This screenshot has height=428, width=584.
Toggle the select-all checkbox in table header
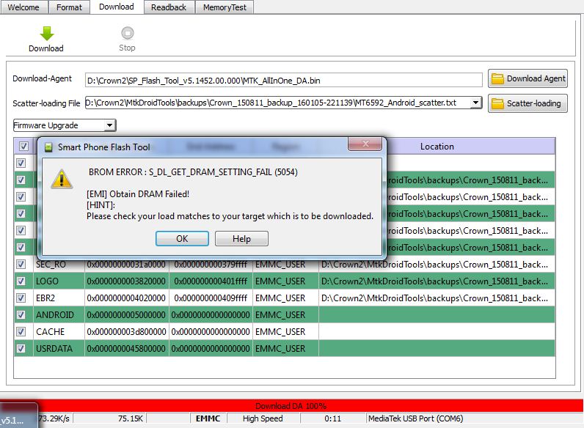(x=23, y=147)
